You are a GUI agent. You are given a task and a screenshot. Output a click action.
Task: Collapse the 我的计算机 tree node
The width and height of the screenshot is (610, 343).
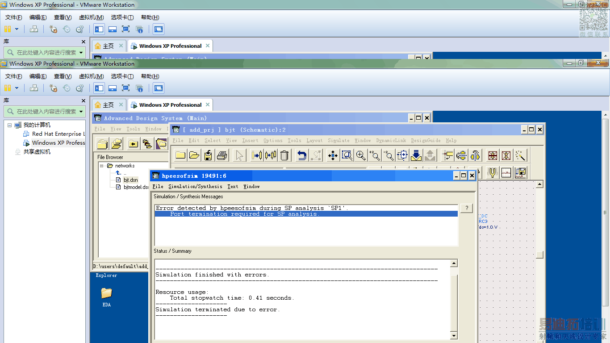click(9, 125)
